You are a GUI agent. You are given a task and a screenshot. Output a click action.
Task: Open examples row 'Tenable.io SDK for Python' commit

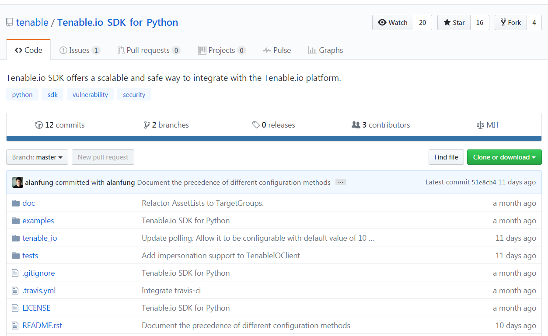[185, 221]
